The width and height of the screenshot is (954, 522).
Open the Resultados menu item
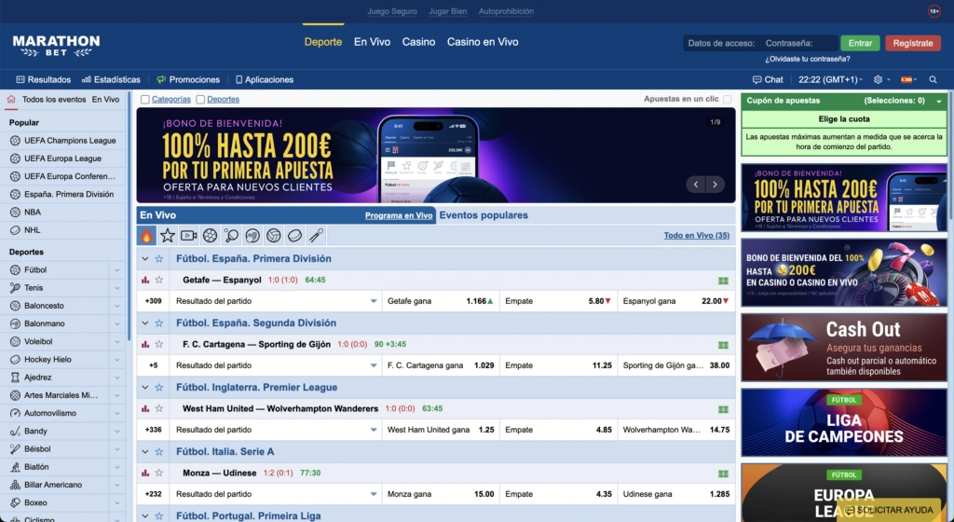point(43,80)
